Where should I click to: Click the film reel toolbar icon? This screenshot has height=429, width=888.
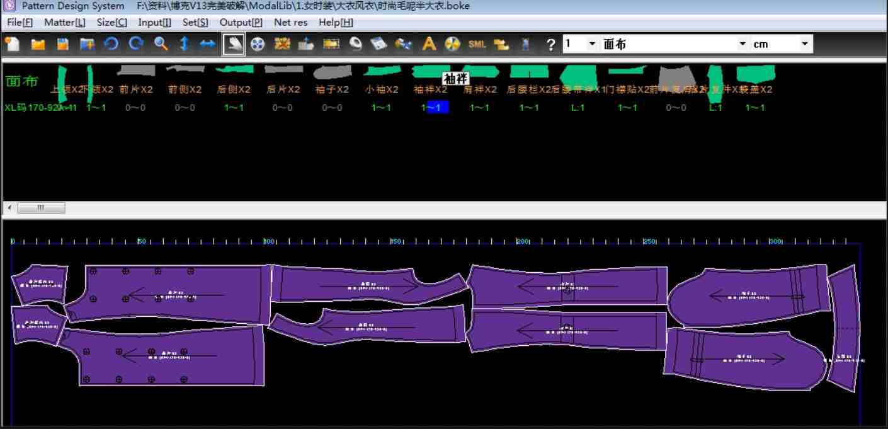pyautogui.click(x=258, y=44)
